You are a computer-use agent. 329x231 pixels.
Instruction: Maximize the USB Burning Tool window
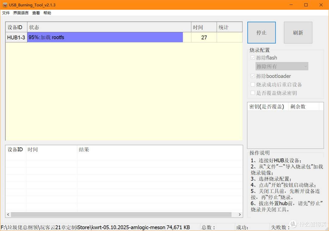coord(306,5)
